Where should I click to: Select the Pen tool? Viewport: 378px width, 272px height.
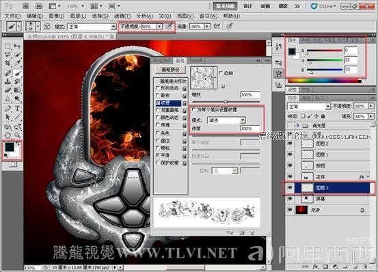[8, 109]
